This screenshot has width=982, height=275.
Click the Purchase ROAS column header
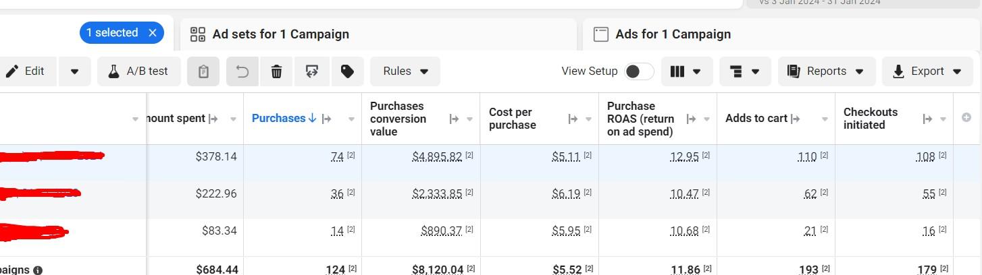point(641,119)
